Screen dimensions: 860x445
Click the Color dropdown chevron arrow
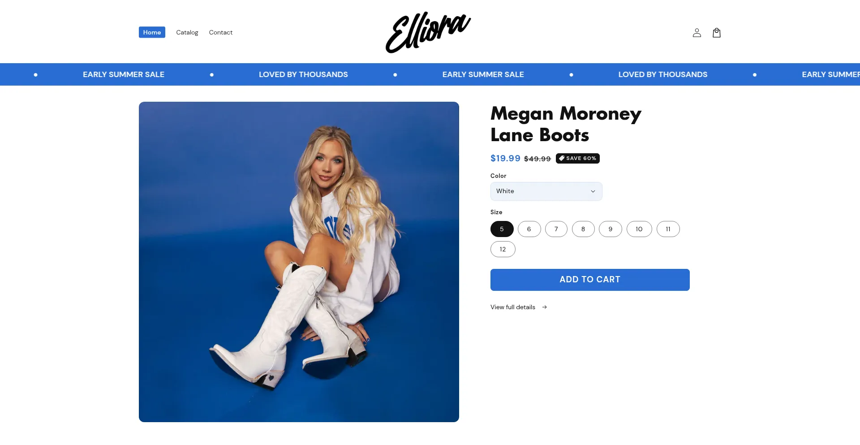(593, 191)
